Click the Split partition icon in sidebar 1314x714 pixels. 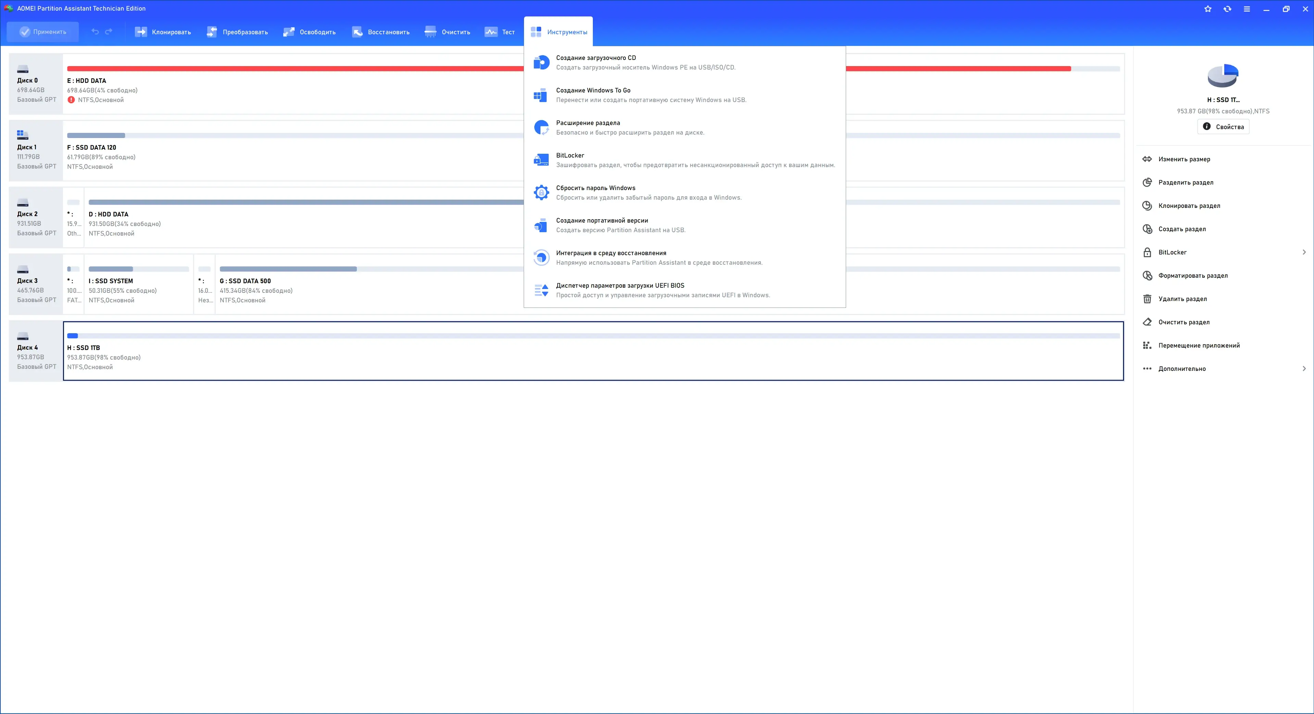coord(1147,182)
